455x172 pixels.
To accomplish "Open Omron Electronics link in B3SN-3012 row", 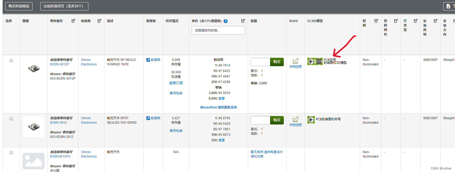I will (89, 120).
